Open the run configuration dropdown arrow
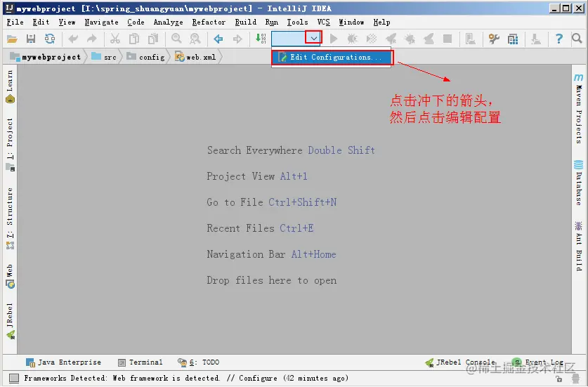Image resolution: width=588 pixels, height=387 pixels. click(314, 38)
